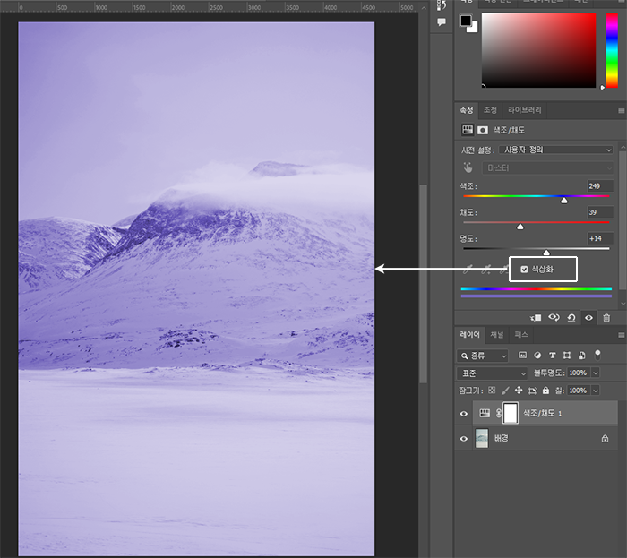Click the background color white swatch

click(x=474, y=28)
